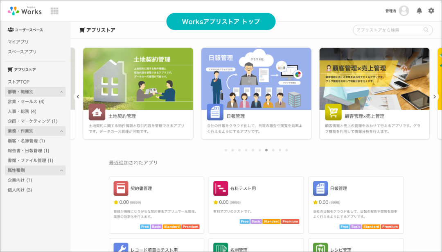Open the 日報管理 title under recently added
This screenshot has width=442, height=252.
click(338, 188)
